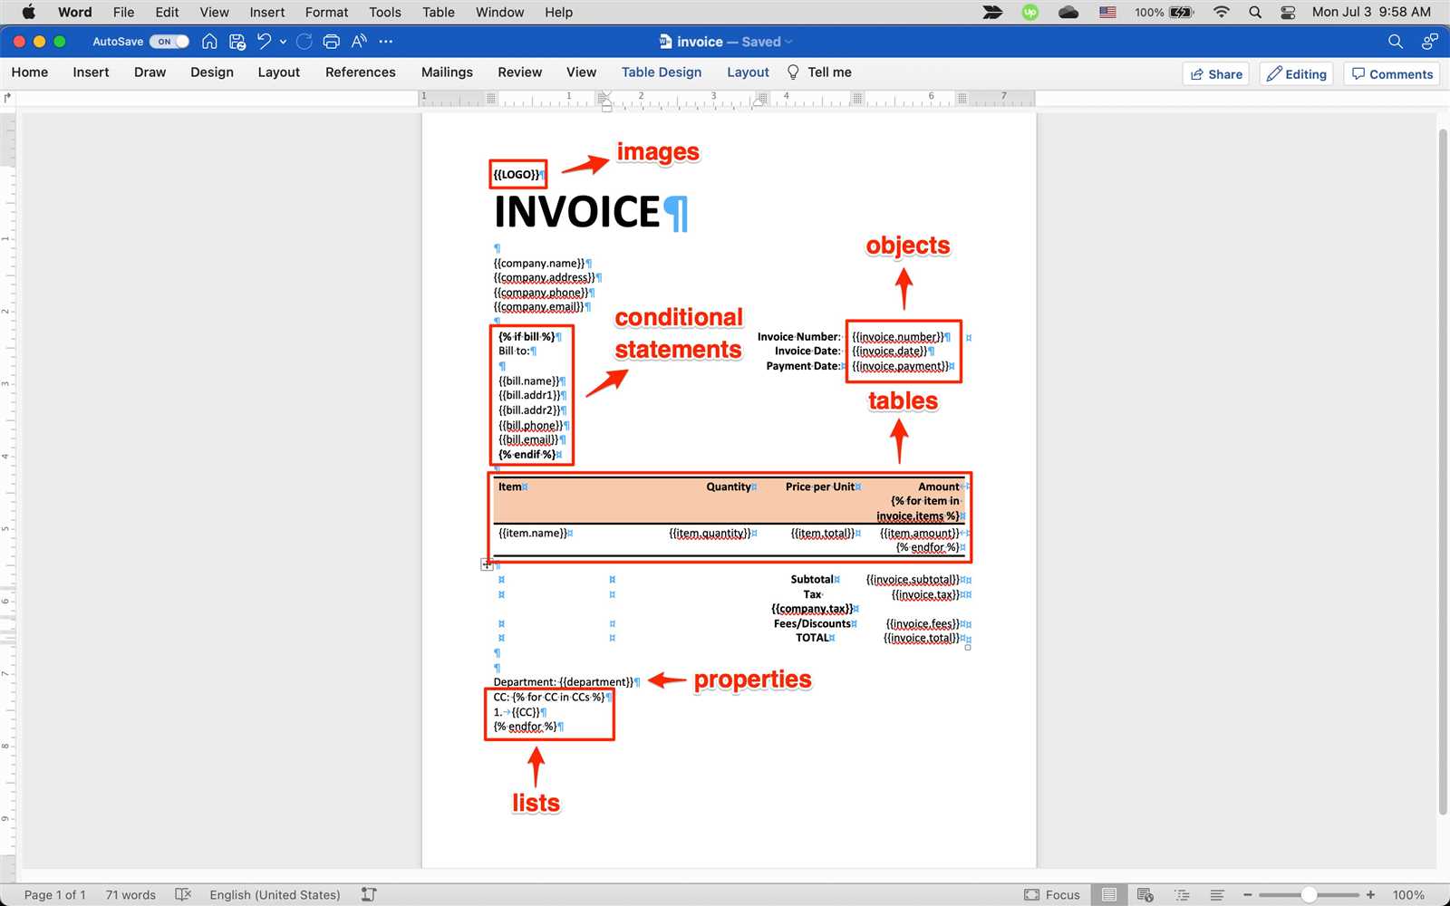Select the References ribbon tab

[x=361, y=72]
